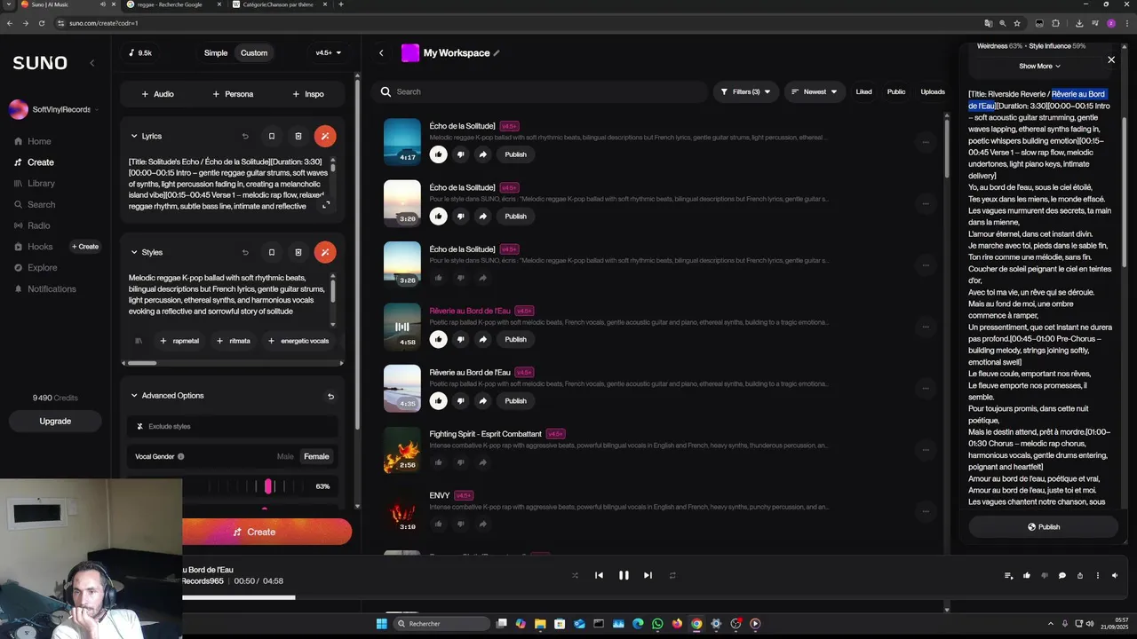The height and width of the screenshot is (639, 1137).
Task: Like the first Écho de la Solitude track
Action: (x=438, y=154)
